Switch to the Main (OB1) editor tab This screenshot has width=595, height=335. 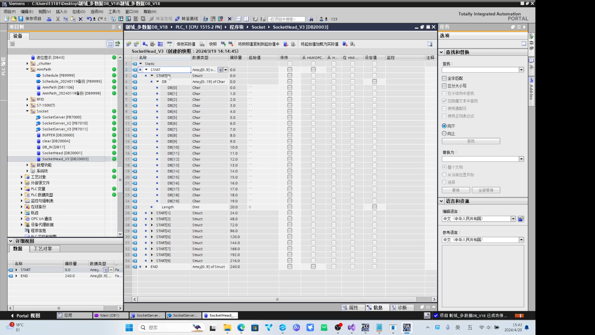[110, 316]
